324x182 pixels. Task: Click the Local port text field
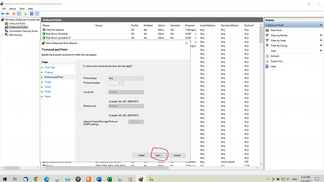126,97
